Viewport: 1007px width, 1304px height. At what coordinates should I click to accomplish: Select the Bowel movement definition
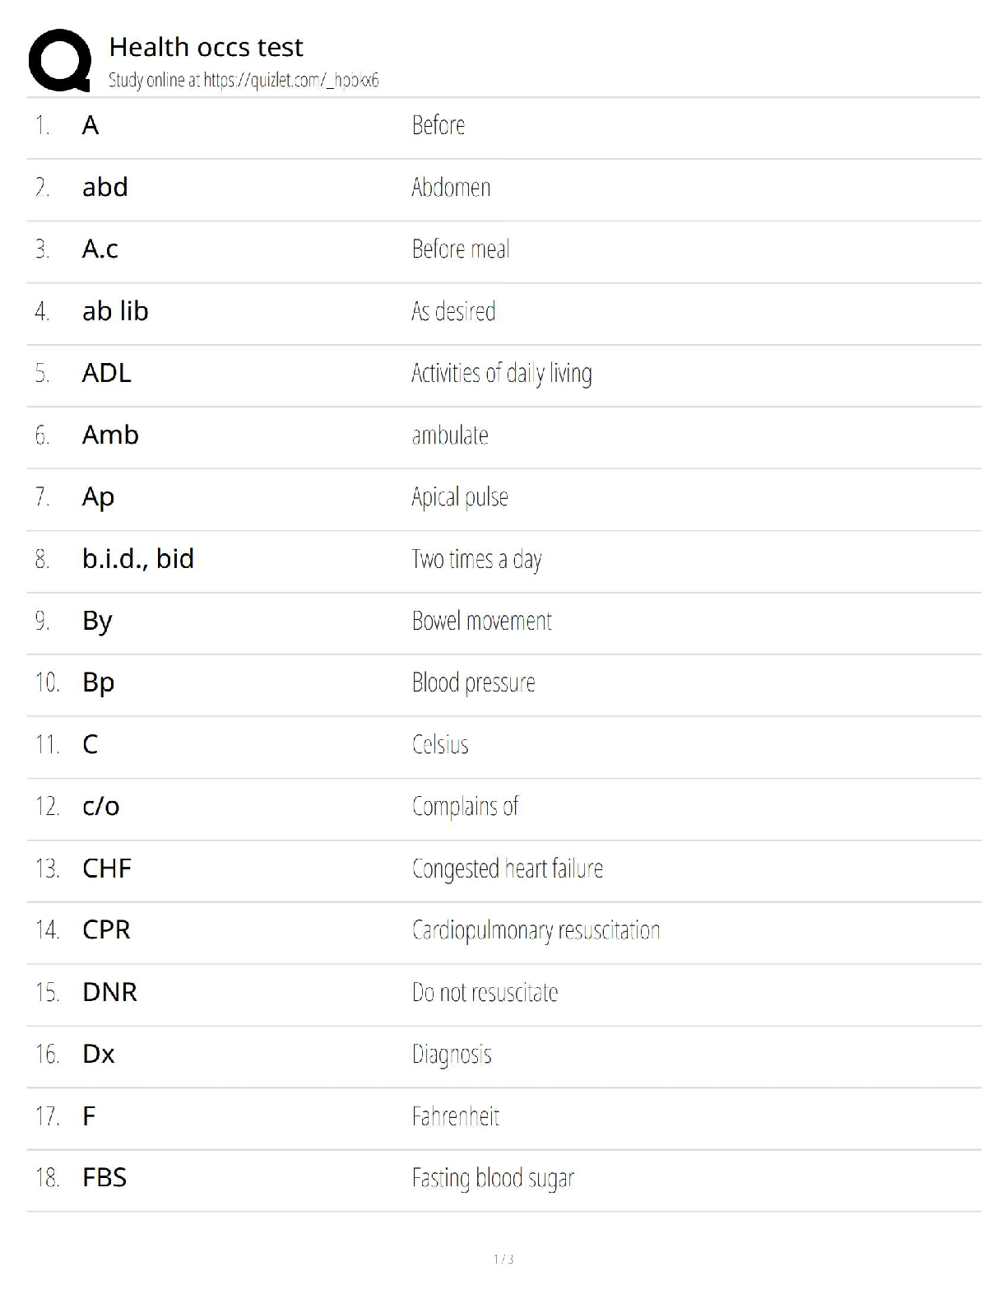coord(481,621)
